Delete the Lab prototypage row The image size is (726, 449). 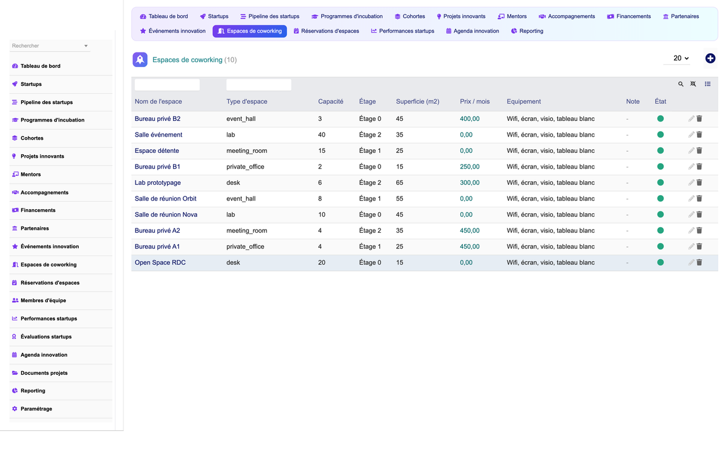click(x=699, y=183)
